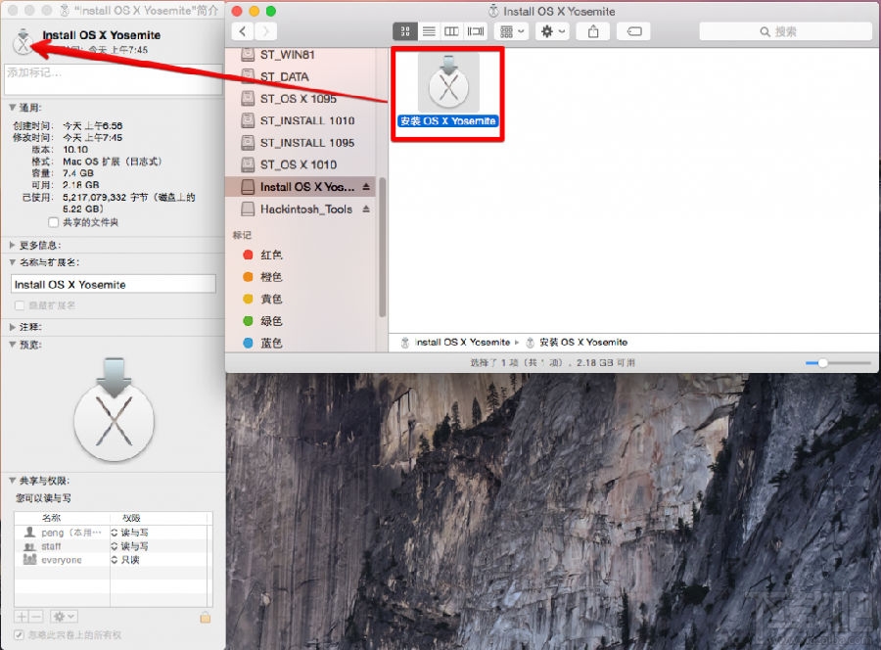Screen dimensions: 881x650
Task: Click the back navigation button
Action: click(243, 30)
